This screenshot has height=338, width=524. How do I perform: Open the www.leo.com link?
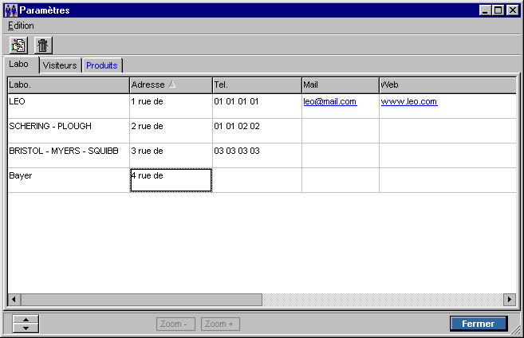point(409,101)
